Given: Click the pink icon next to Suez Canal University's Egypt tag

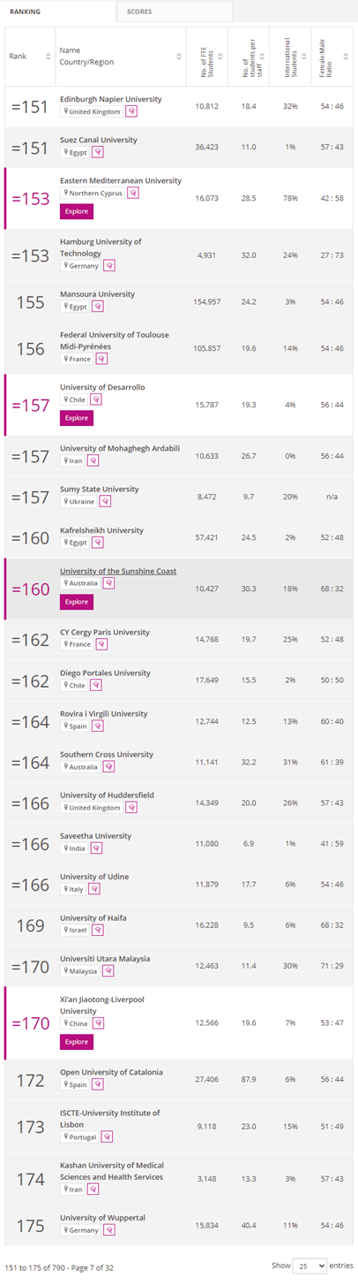Looking at the screenshot, I should (97, 153).
